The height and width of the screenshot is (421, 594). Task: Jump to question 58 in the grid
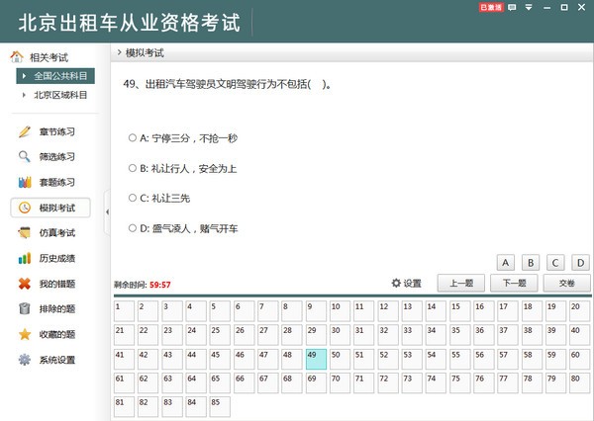(532, 360)
